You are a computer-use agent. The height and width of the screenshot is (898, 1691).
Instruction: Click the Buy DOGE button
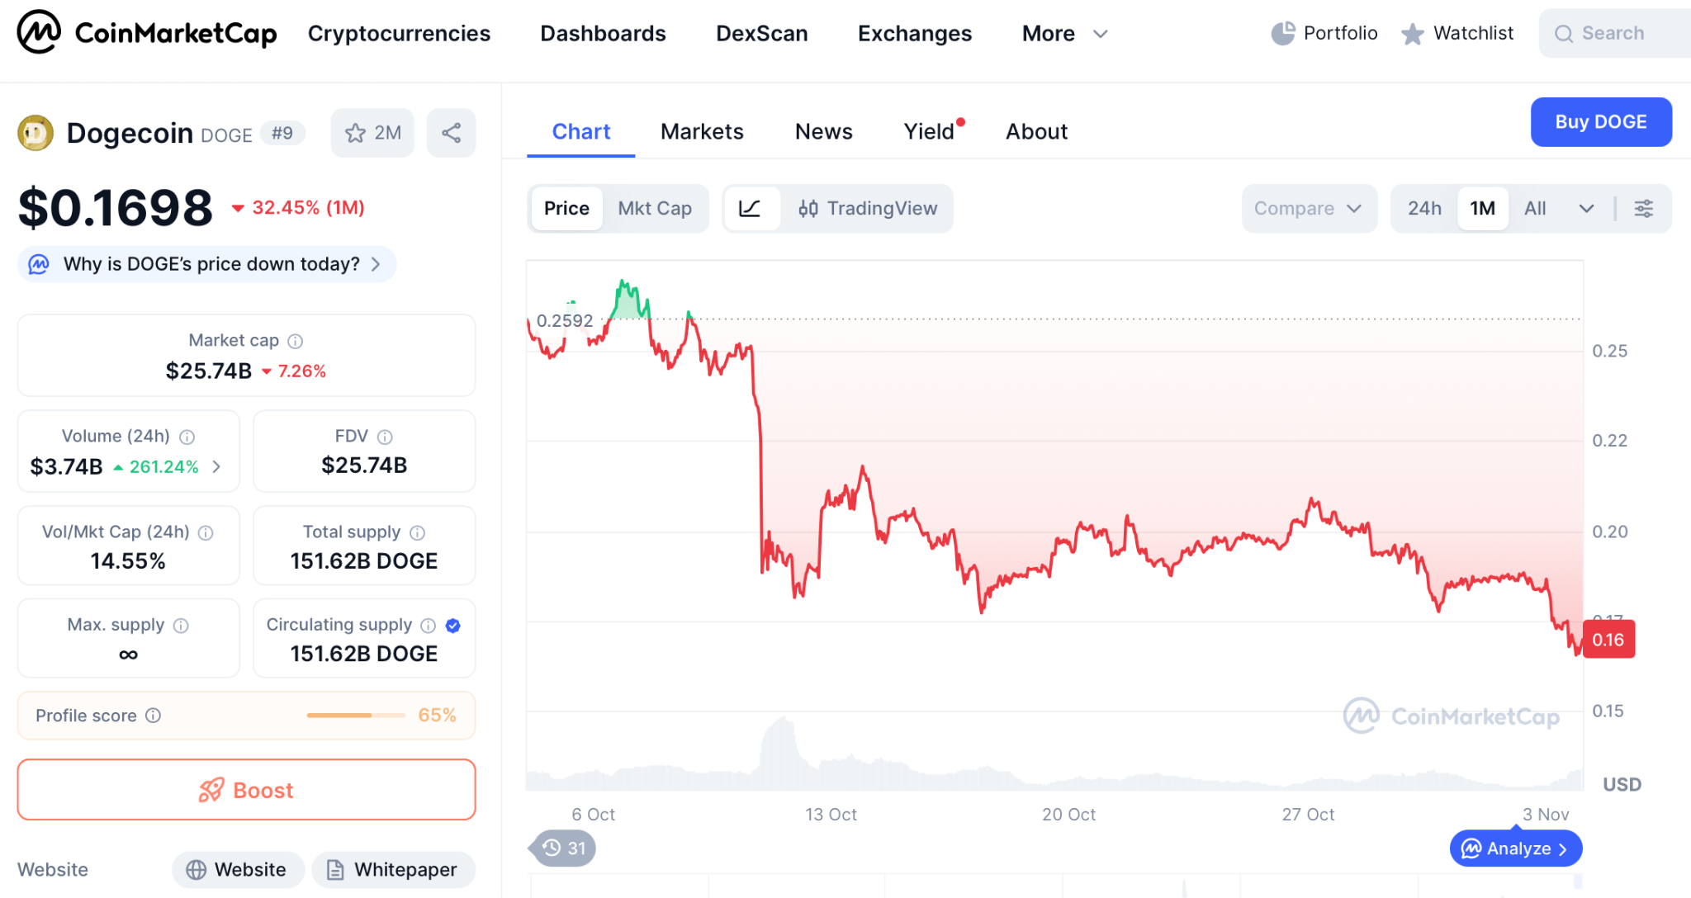[x=1600, y=122]
